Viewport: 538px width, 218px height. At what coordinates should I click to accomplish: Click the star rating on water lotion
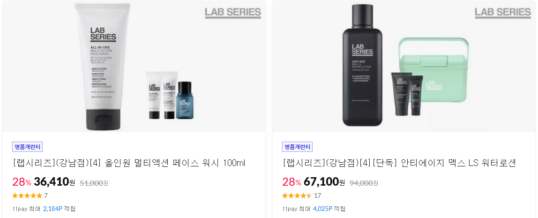click(297, 195)
